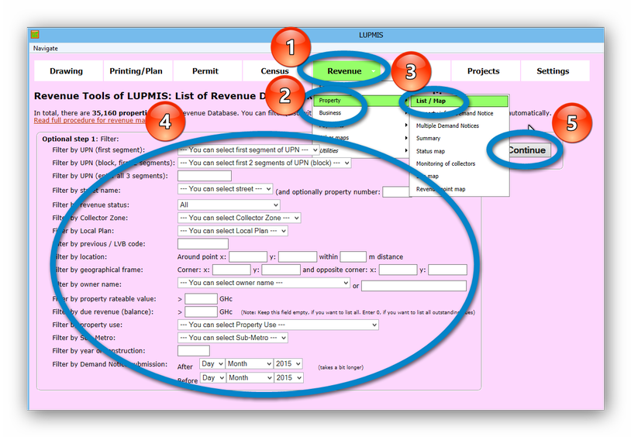The image size is (631, 437).
Task: Open the Navigate menu
Action: click(46, 48)
